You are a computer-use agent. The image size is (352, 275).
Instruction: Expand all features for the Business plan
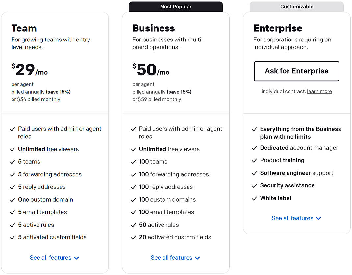[x=175, y=258]
